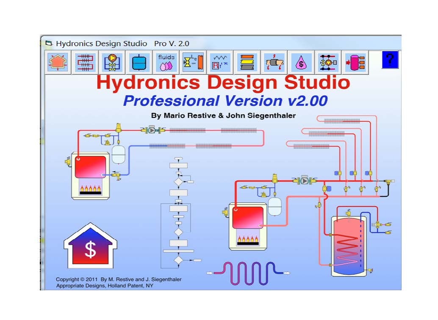Click the Copyright 2011 notice text
The width and height of the screenshot is (438, 320).
(x=119, y=279)
